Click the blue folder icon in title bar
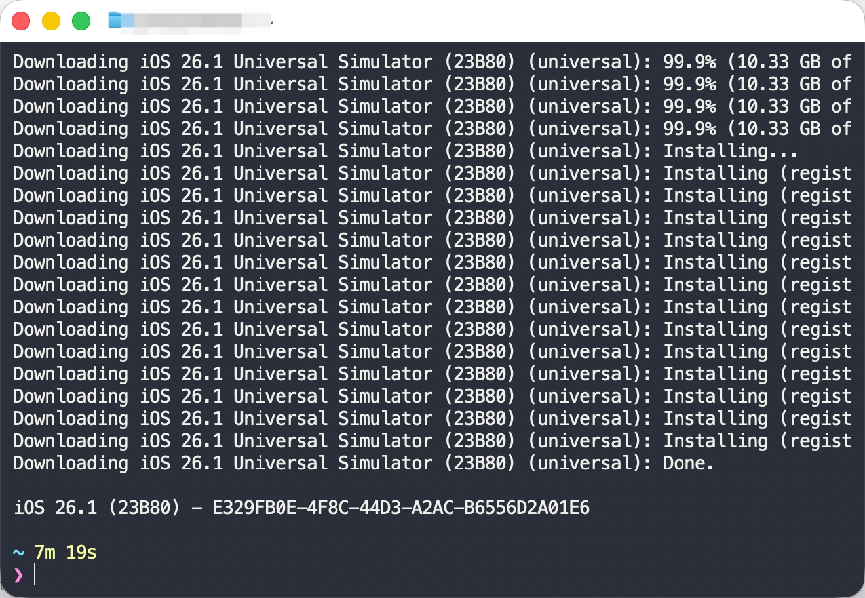Screen dimensions: 865x598 pyautogui.click(x=116, y=20)
